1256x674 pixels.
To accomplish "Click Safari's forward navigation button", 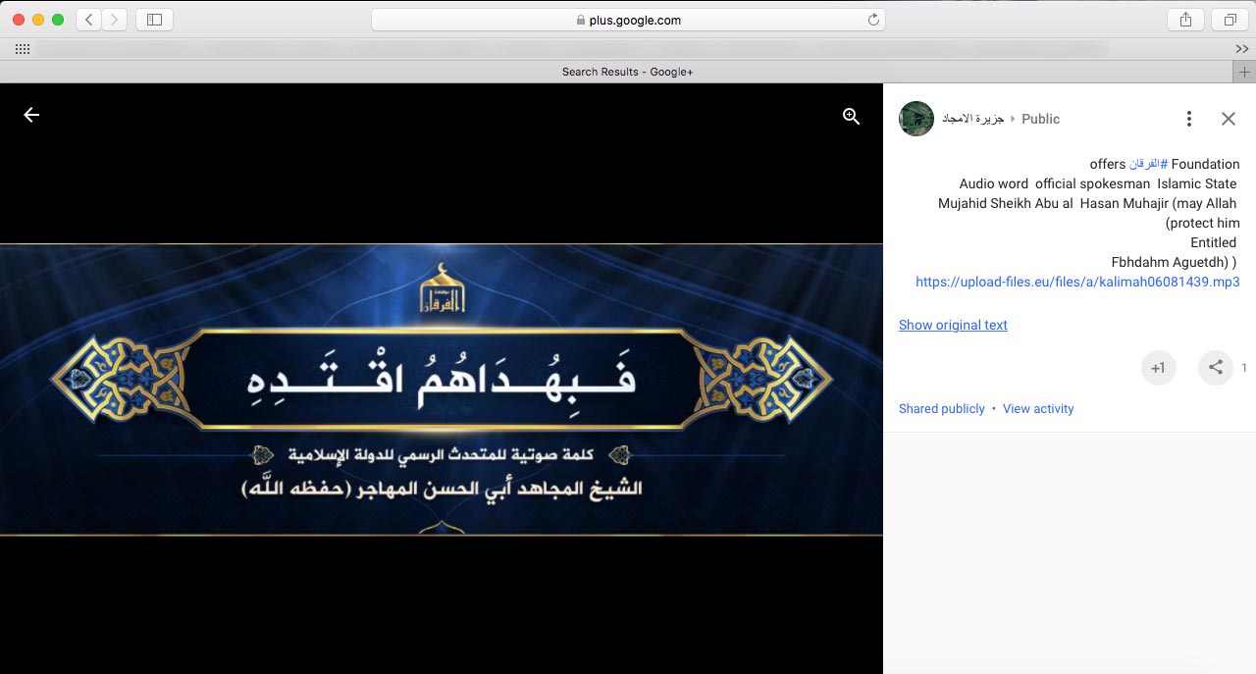I will coord(114,20).
